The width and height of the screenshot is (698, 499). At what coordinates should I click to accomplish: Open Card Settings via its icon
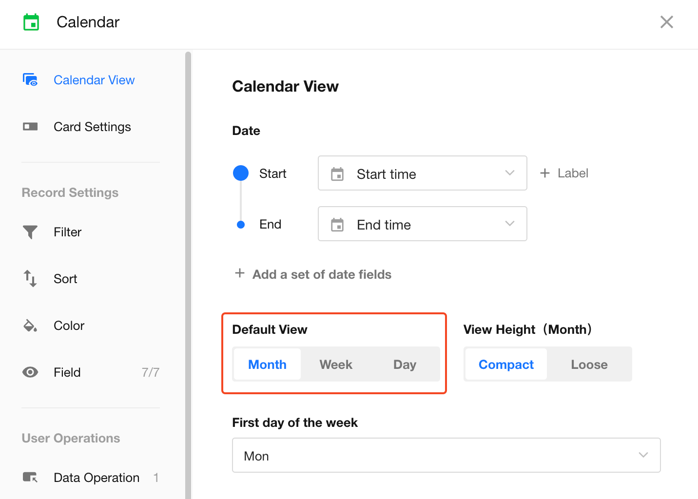[30, 127]
